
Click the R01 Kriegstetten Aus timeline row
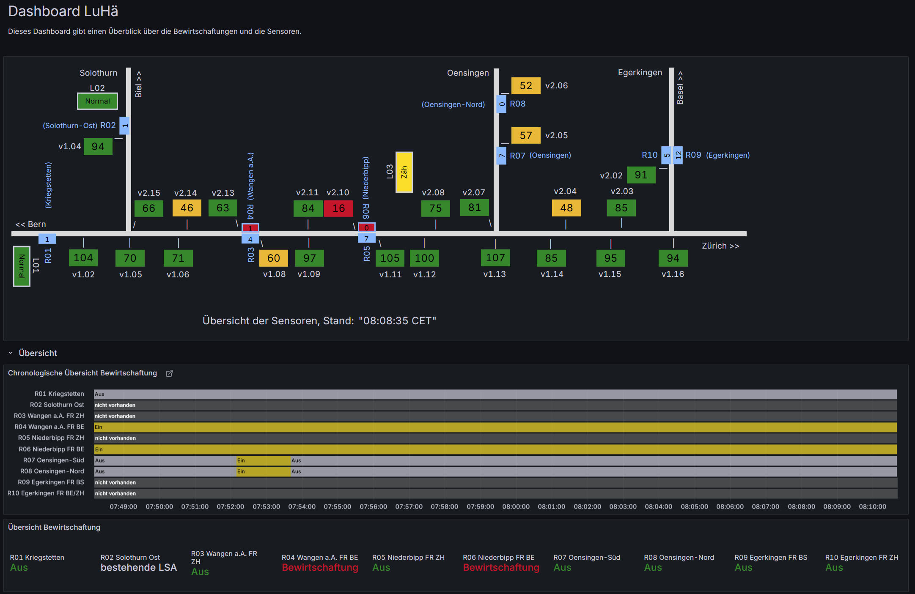495,394
